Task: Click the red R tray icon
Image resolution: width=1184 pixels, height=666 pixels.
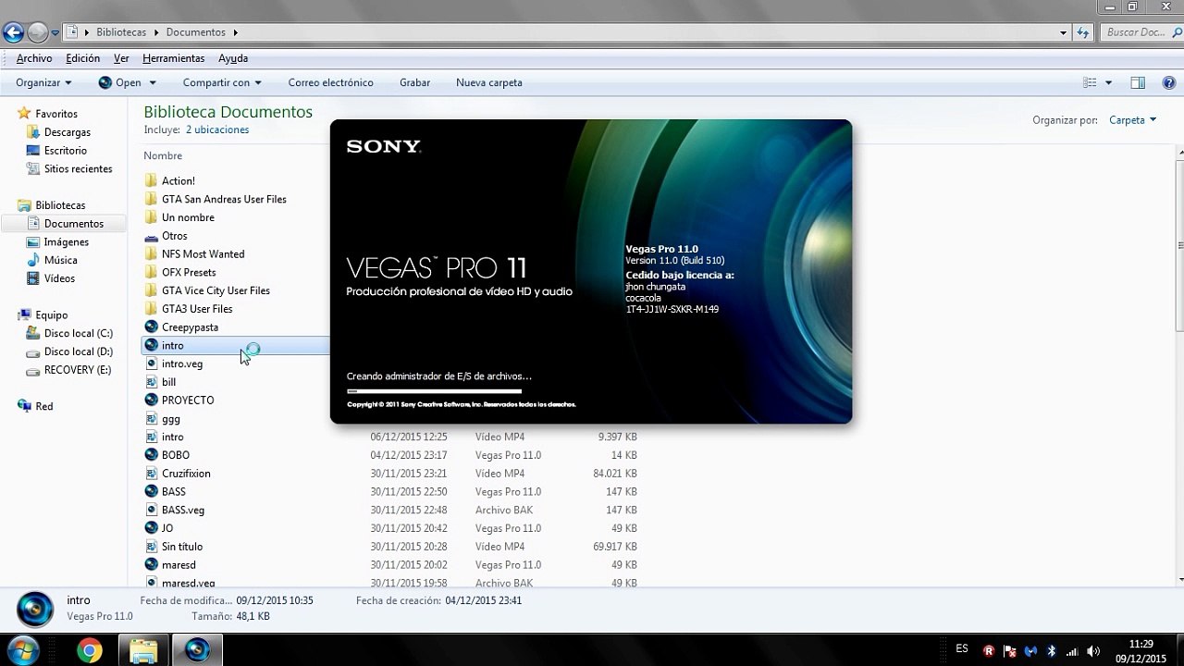Action: [x=989, y=650]
